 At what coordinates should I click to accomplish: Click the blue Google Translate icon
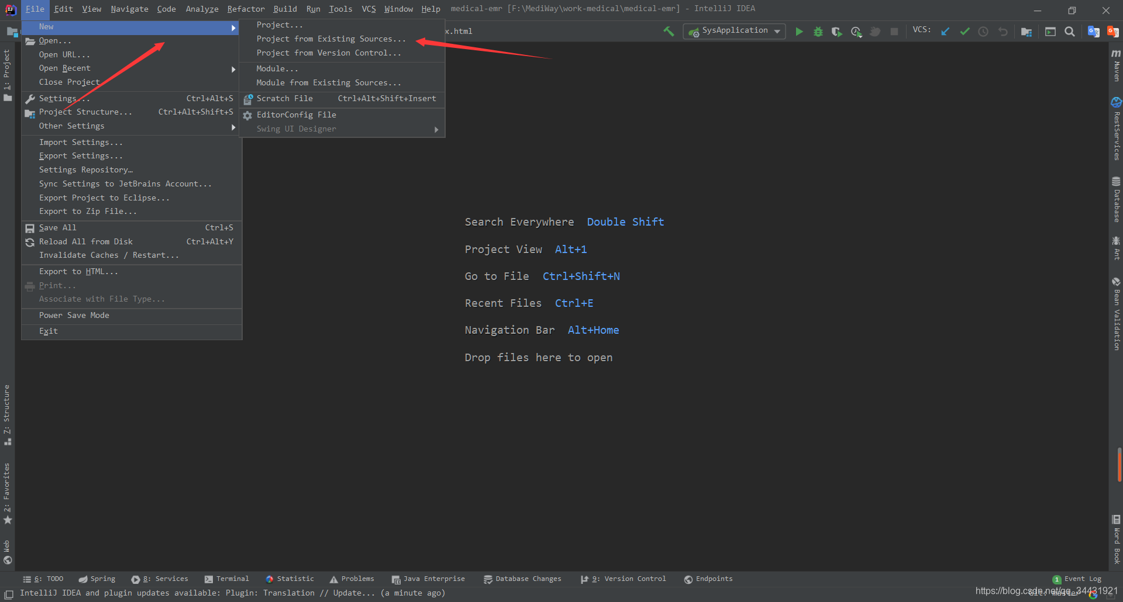click(1093, 32)
